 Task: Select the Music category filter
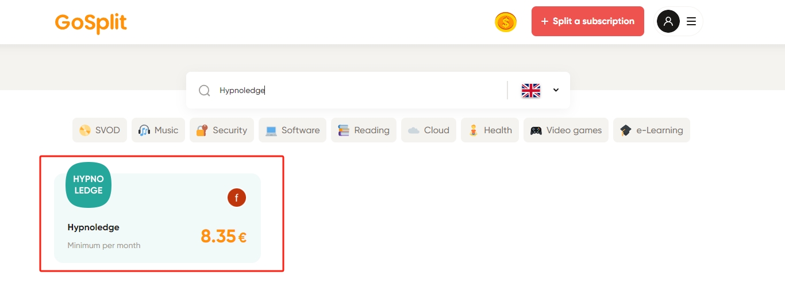click(x=159, y=130)
